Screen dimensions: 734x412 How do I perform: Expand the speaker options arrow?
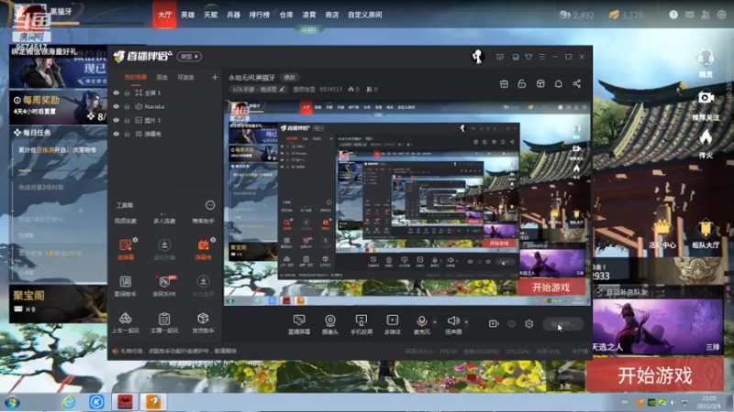pos(466,322)
